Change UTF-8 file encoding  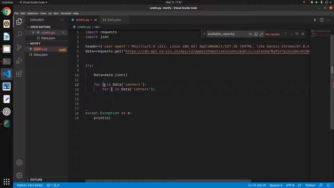point(290,185)
